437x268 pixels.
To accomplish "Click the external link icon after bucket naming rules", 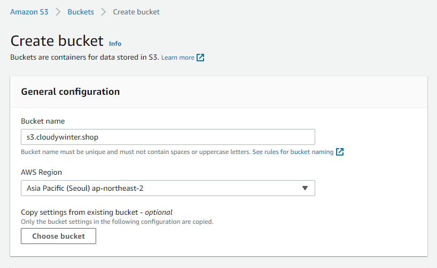I will pos(340,152).
